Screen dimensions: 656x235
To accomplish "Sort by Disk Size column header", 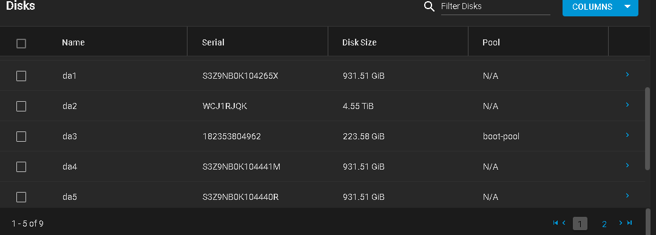I will 359,42.
